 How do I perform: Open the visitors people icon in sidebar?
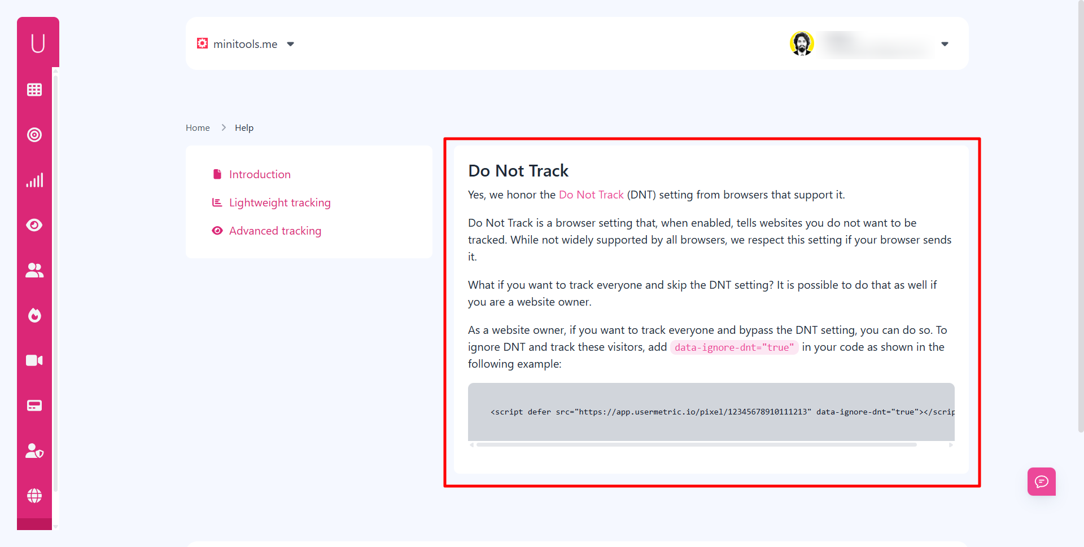click(x=34, y=270)
